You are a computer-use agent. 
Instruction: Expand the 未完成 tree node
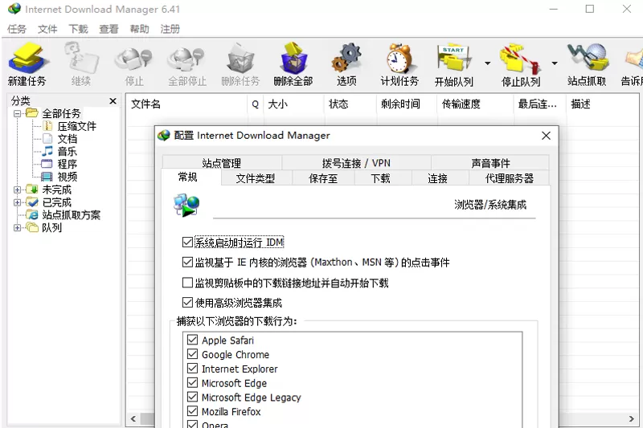pyautogui.click(x=17, y=190)
